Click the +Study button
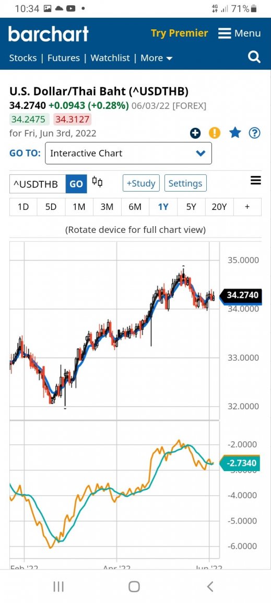Screen dimensions: 271x603 142,183
